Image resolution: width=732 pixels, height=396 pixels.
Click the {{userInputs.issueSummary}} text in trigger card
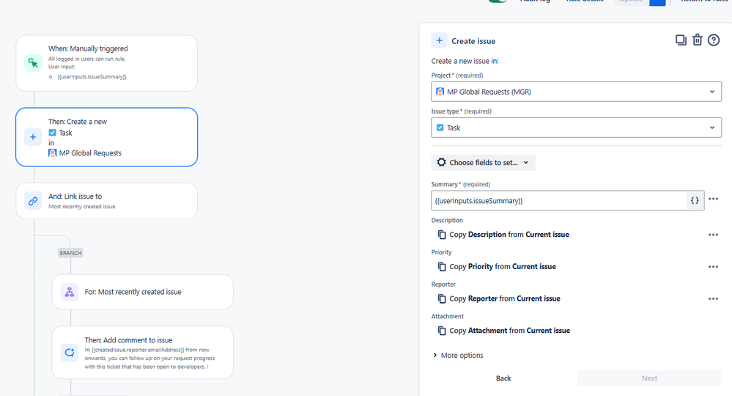pyautogui.click(x=92, y=76)
